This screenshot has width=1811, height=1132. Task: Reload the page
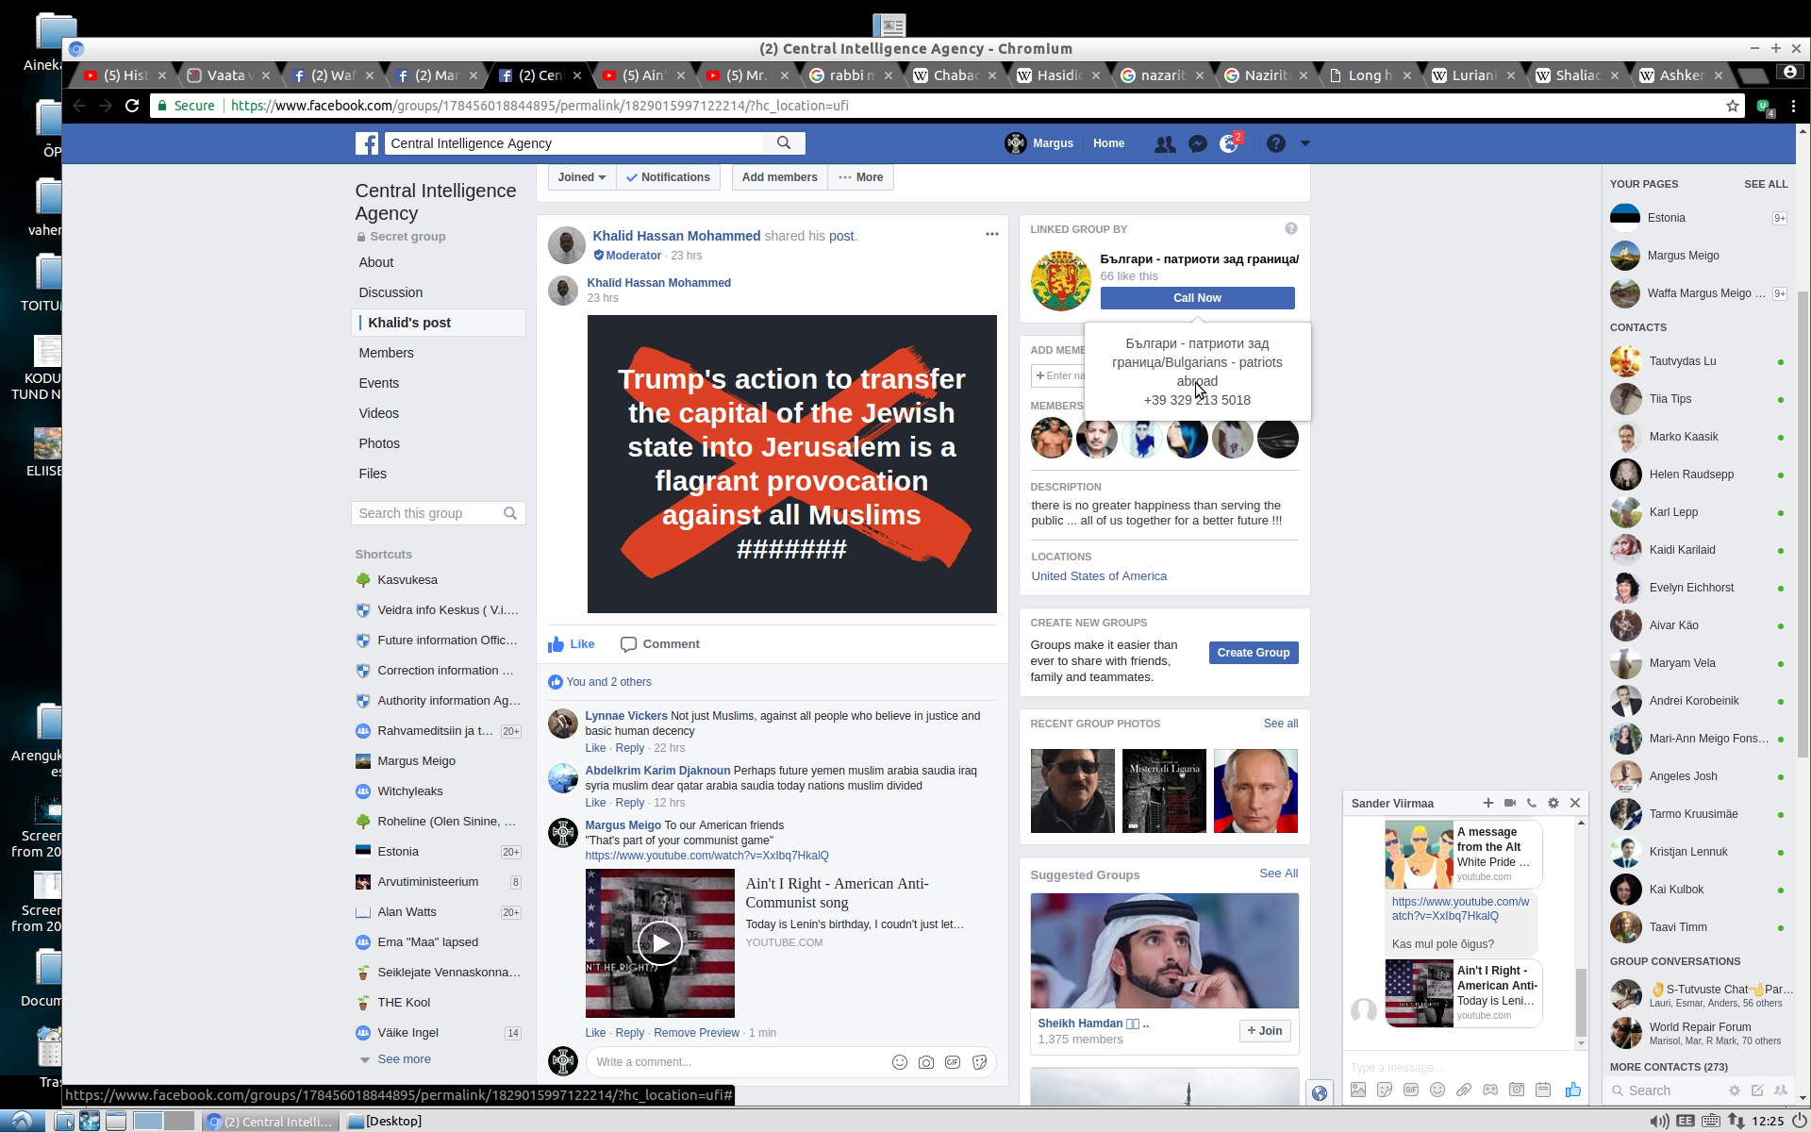pos(132,106)
